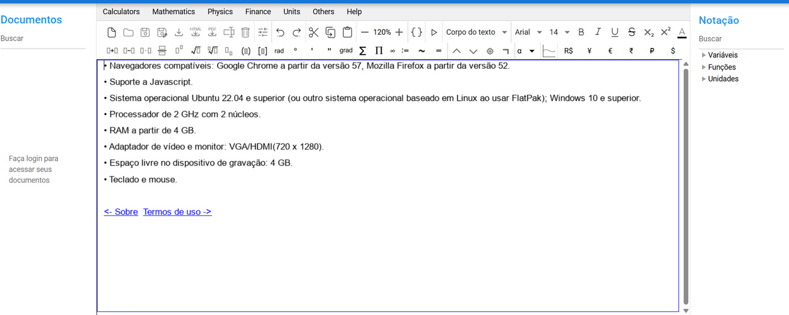Open the font size 14 dropdown

click(560, 32)
